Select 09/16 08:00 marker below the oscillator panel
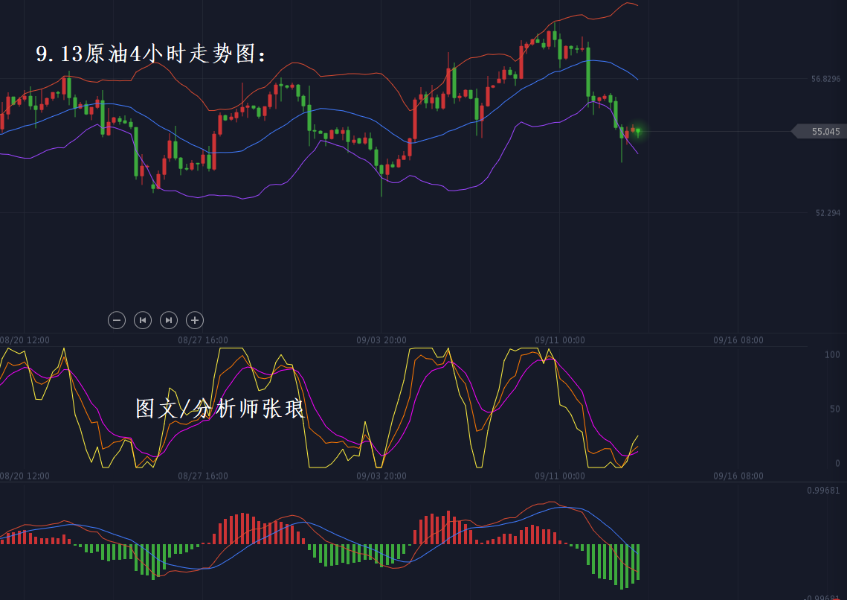This screenshot has height=600, width=847. tap(738, 476)
